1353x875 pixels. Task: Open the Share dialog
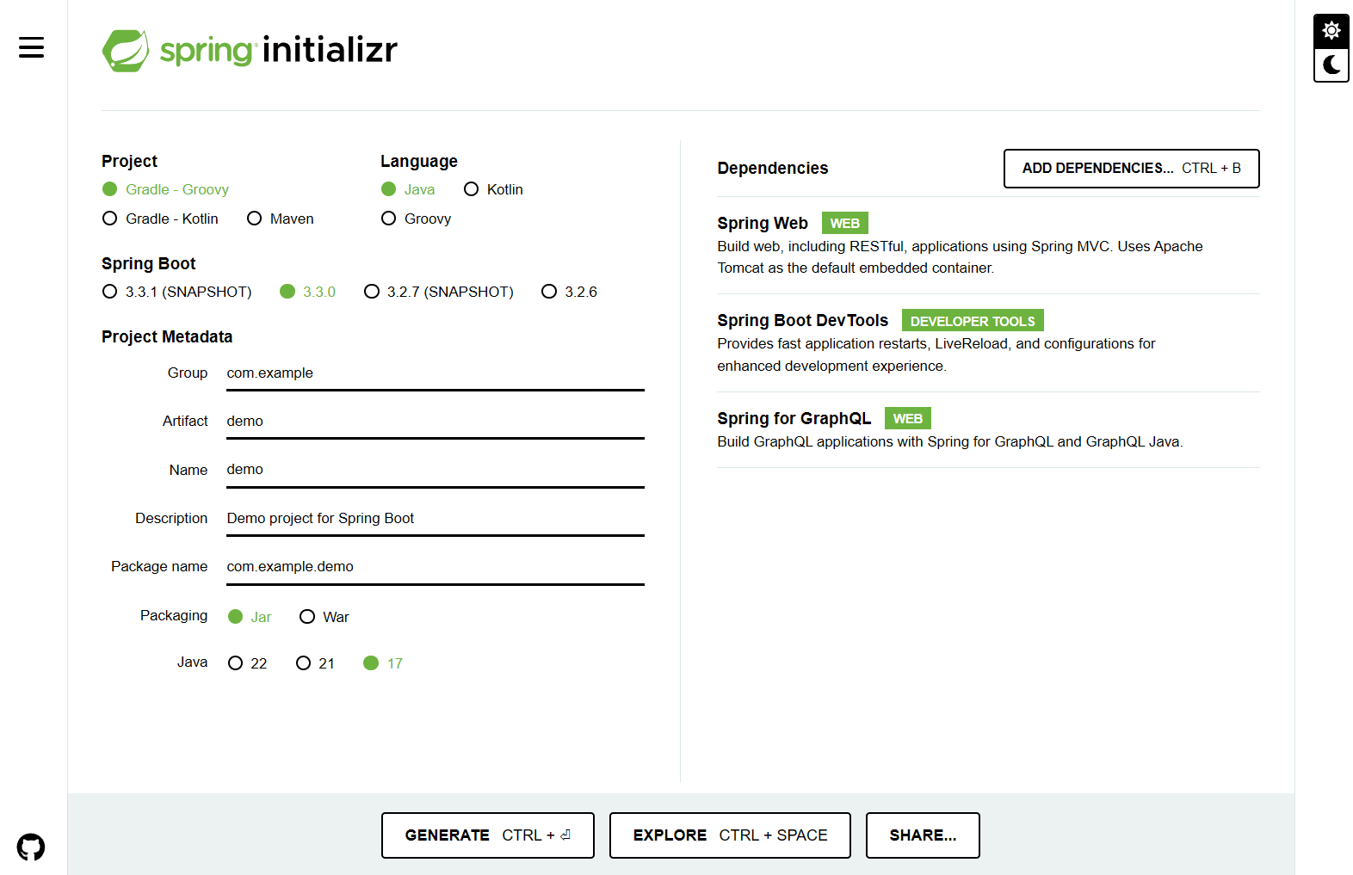pos(923,835)
